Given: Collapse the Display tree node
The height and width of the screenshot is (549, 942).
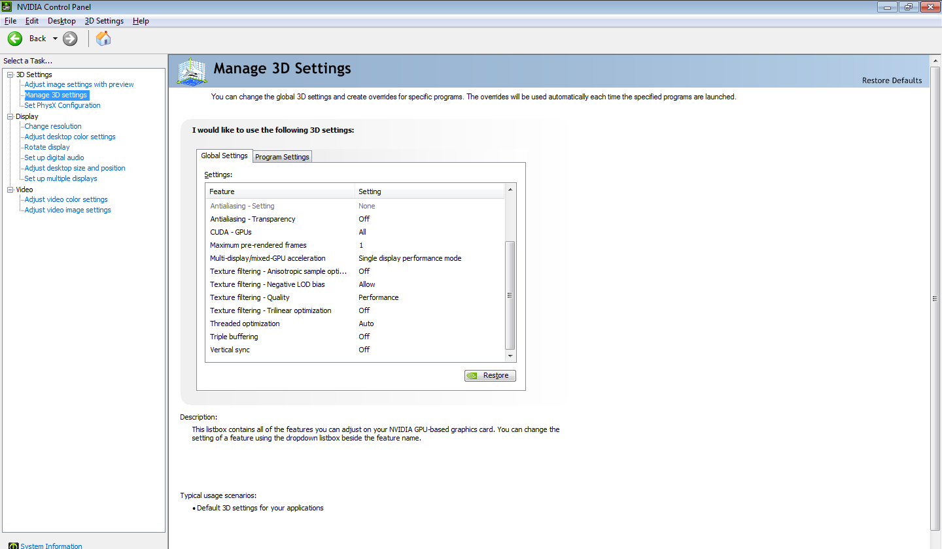Looking at the screenshot, I should [10, 116].
